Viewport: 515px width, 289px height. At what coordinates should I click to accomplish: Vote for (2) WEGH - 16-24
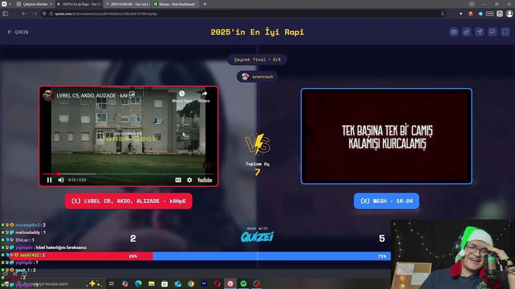click(x=386, y=201)
